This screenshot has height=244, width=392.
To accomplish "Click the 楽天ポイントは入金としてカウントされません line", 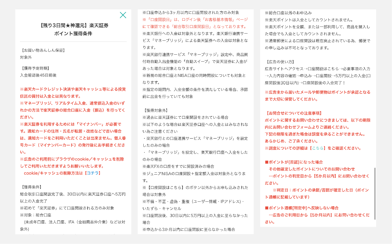I will click(309, 20).
